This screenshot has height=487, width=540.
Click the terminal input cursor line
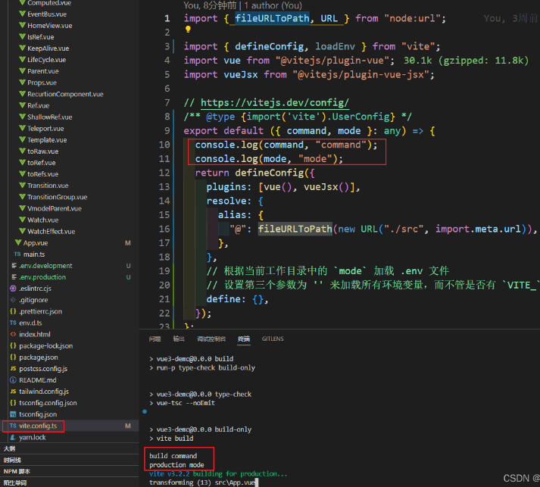[204, 482]
